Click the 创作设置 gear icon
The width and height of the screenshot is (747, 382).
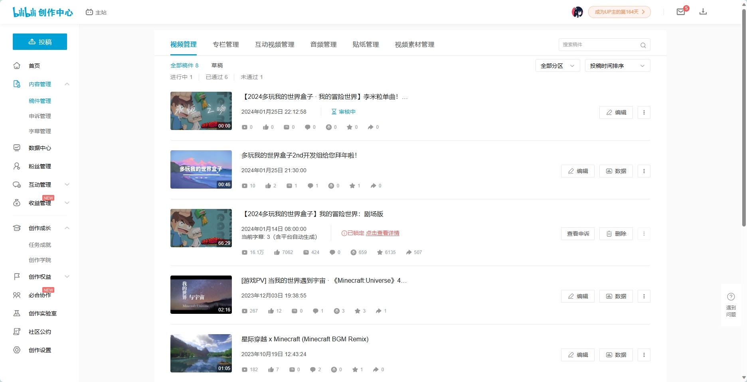click(17, 350)
